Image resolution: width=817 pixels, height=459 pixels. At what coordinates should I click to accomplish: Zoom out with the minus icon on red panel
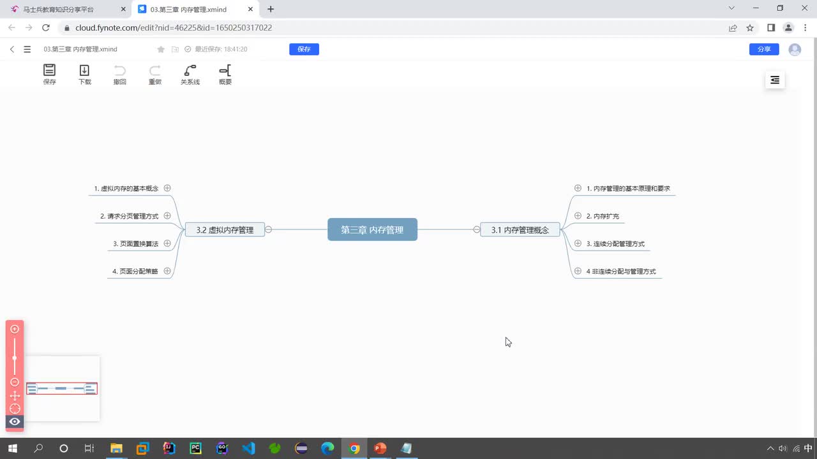tap(15, 382)
